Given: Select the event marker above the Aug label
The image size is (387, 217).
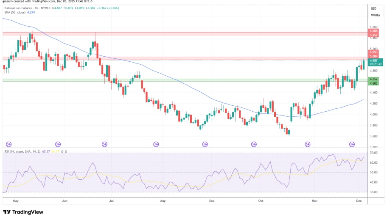Looking at the screenshot, I should coord(156,144).
